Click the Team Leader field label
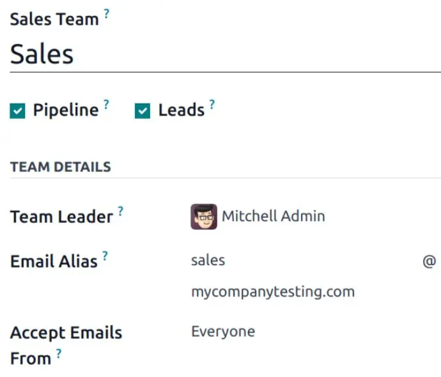 tap(61, 217)
